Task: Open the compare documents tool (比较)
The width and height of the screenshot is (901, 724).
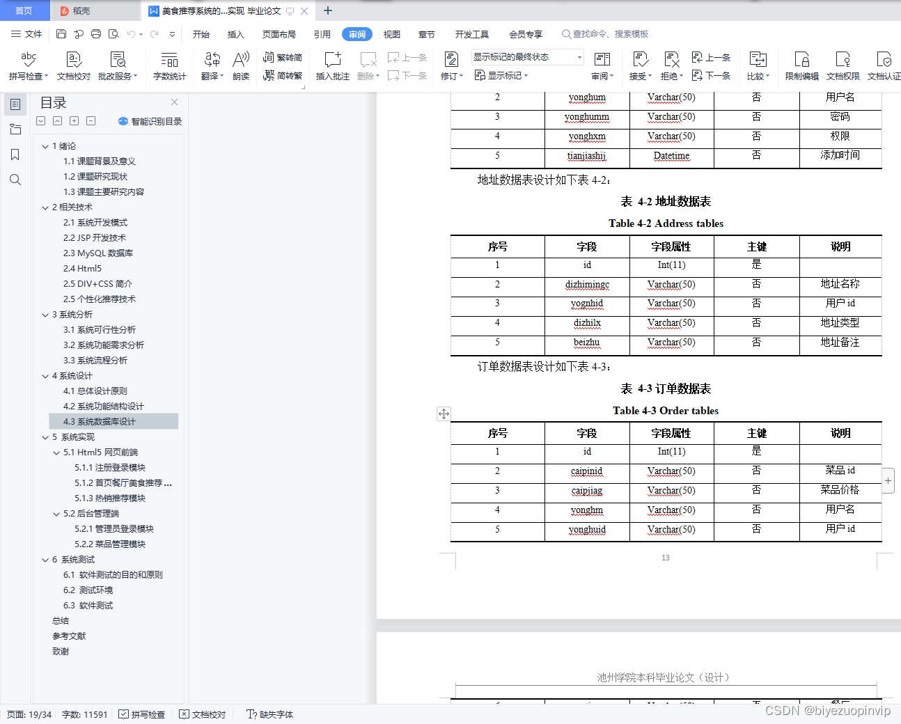Action: [x=758, y=66]
